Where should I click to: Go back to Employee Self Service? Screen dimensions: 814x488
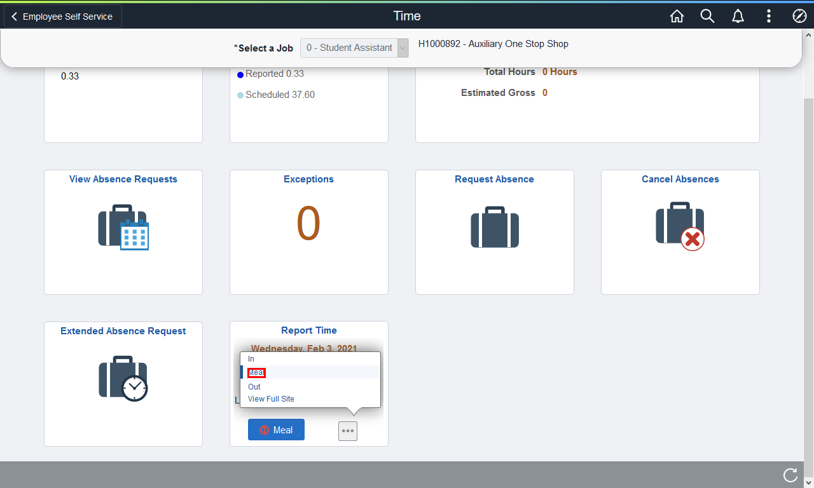pos(62,17)
